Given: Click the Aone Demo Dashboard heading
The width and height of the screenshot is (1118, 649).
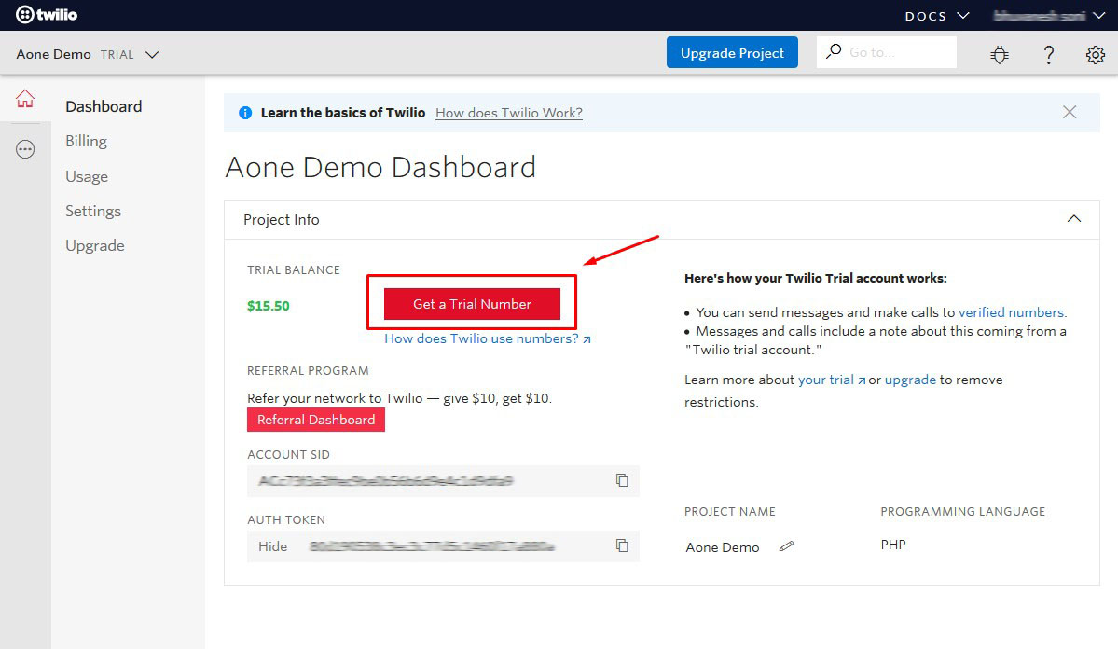Looking at the screenshot, I should pyautogui.click(x=380, y=167).
